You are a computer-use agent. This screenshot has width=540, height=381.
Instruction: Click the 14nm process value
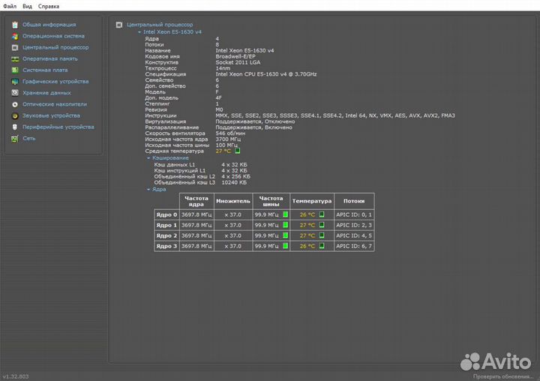pos(223,68)
